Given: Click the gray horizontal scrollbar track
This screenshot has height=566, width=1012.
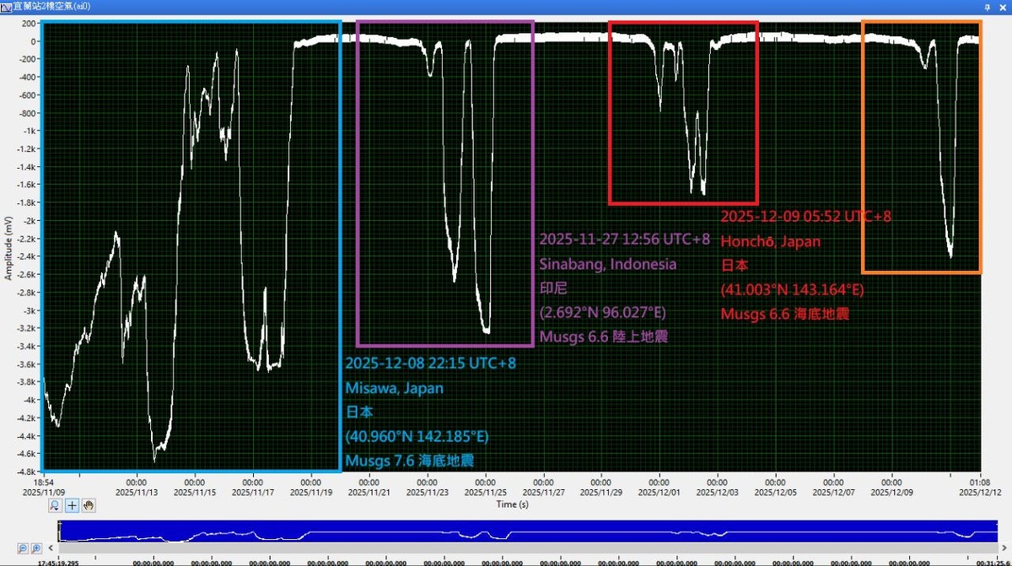Looking at the screenshot, I should coord(527,548).
